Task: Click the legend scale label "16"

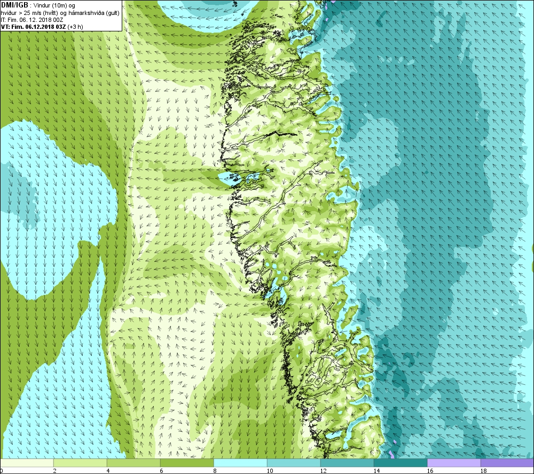Action: (430, 471)
